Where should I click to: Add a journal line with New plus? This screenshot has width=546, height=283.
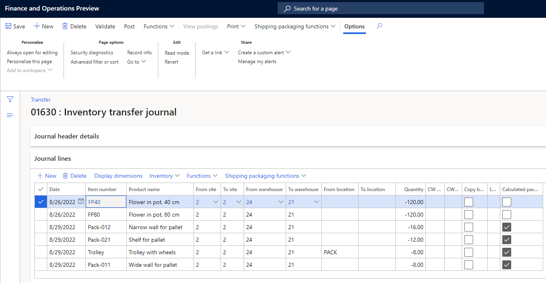pyautogui.click(x=40, y=176)
